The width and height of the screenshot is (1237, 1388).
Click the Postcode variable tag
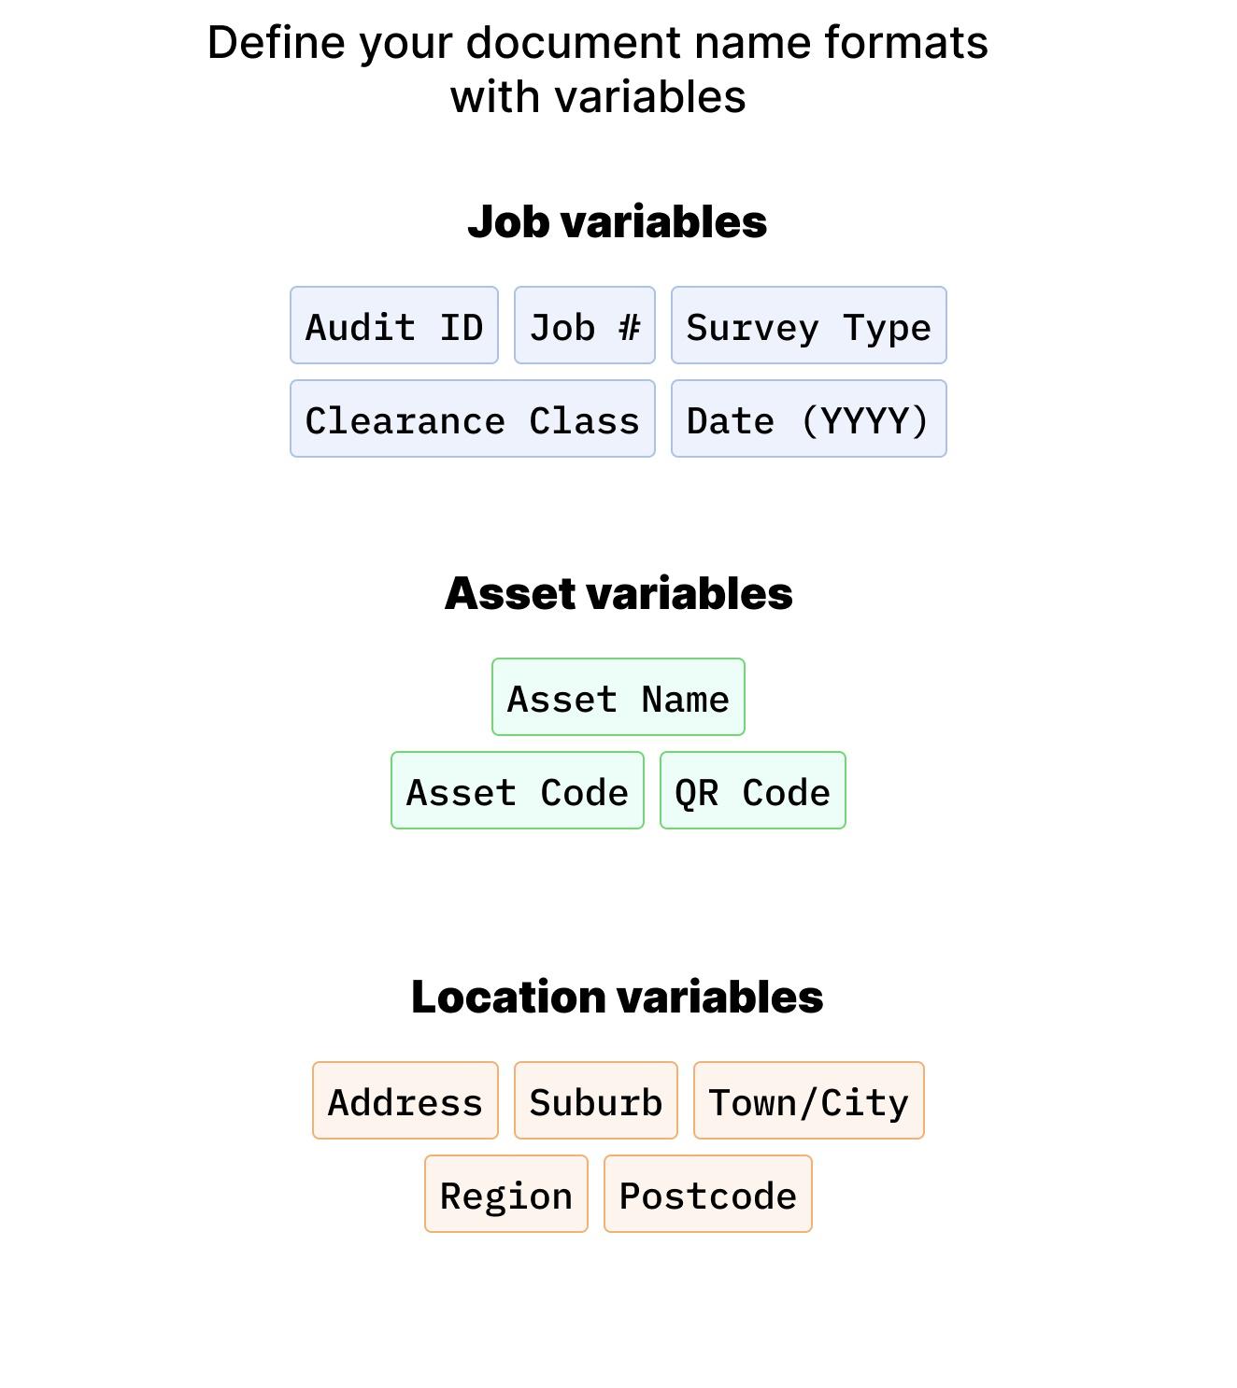(x=708, y=1194)
